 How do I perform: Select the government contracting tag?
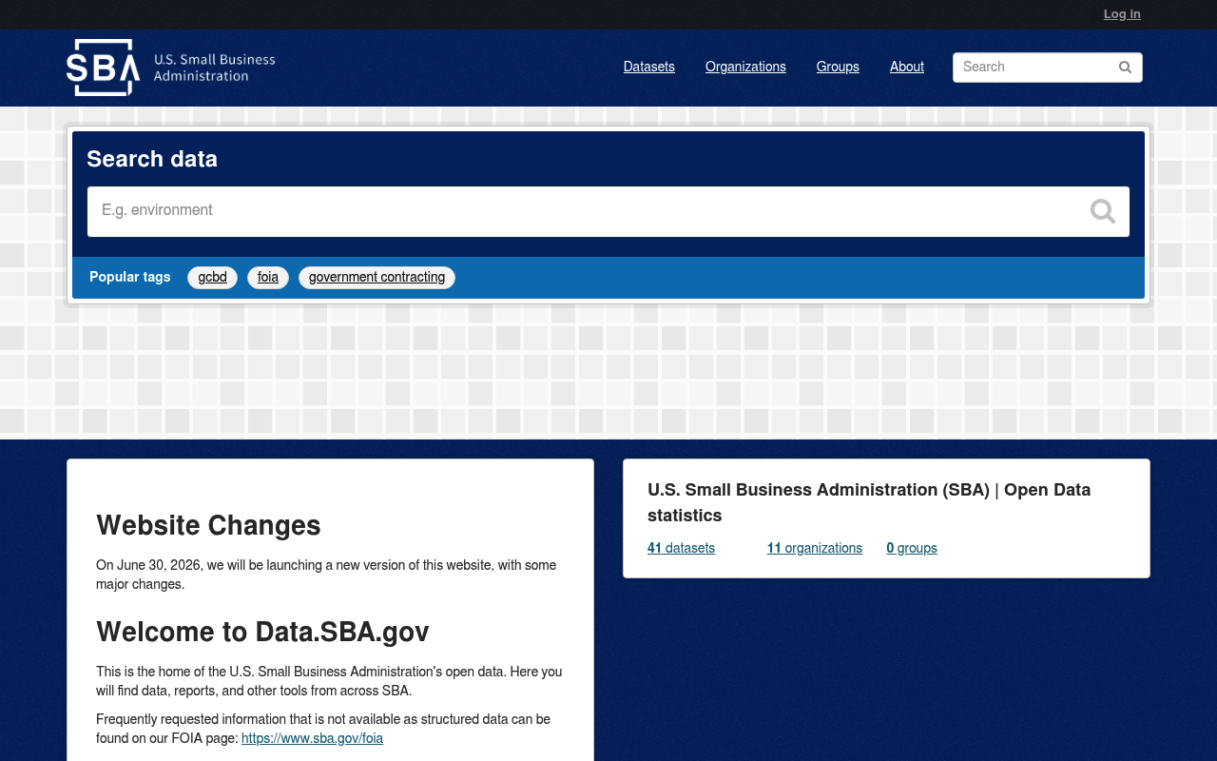pos(377,277)
